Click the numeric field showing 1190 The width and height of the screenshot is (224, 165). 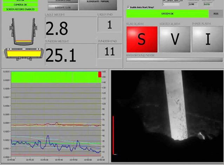tap(193, 4)
